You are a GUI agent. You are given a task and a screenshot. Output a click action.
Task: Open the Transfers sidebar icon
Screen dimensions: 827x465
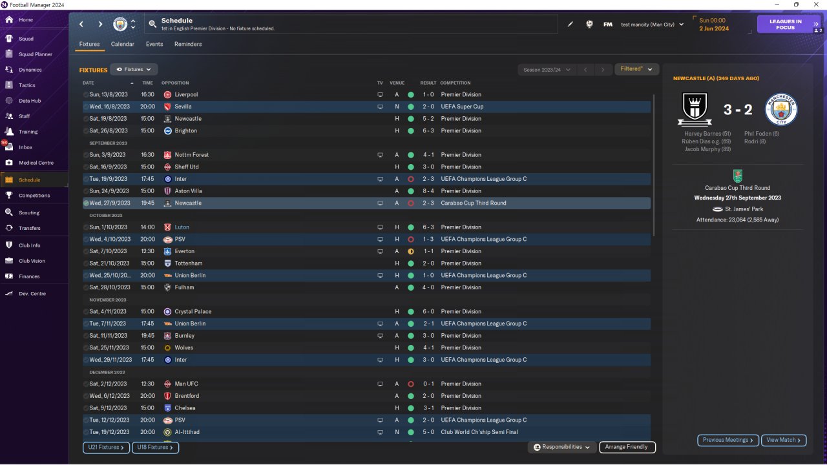coord(9,228)
